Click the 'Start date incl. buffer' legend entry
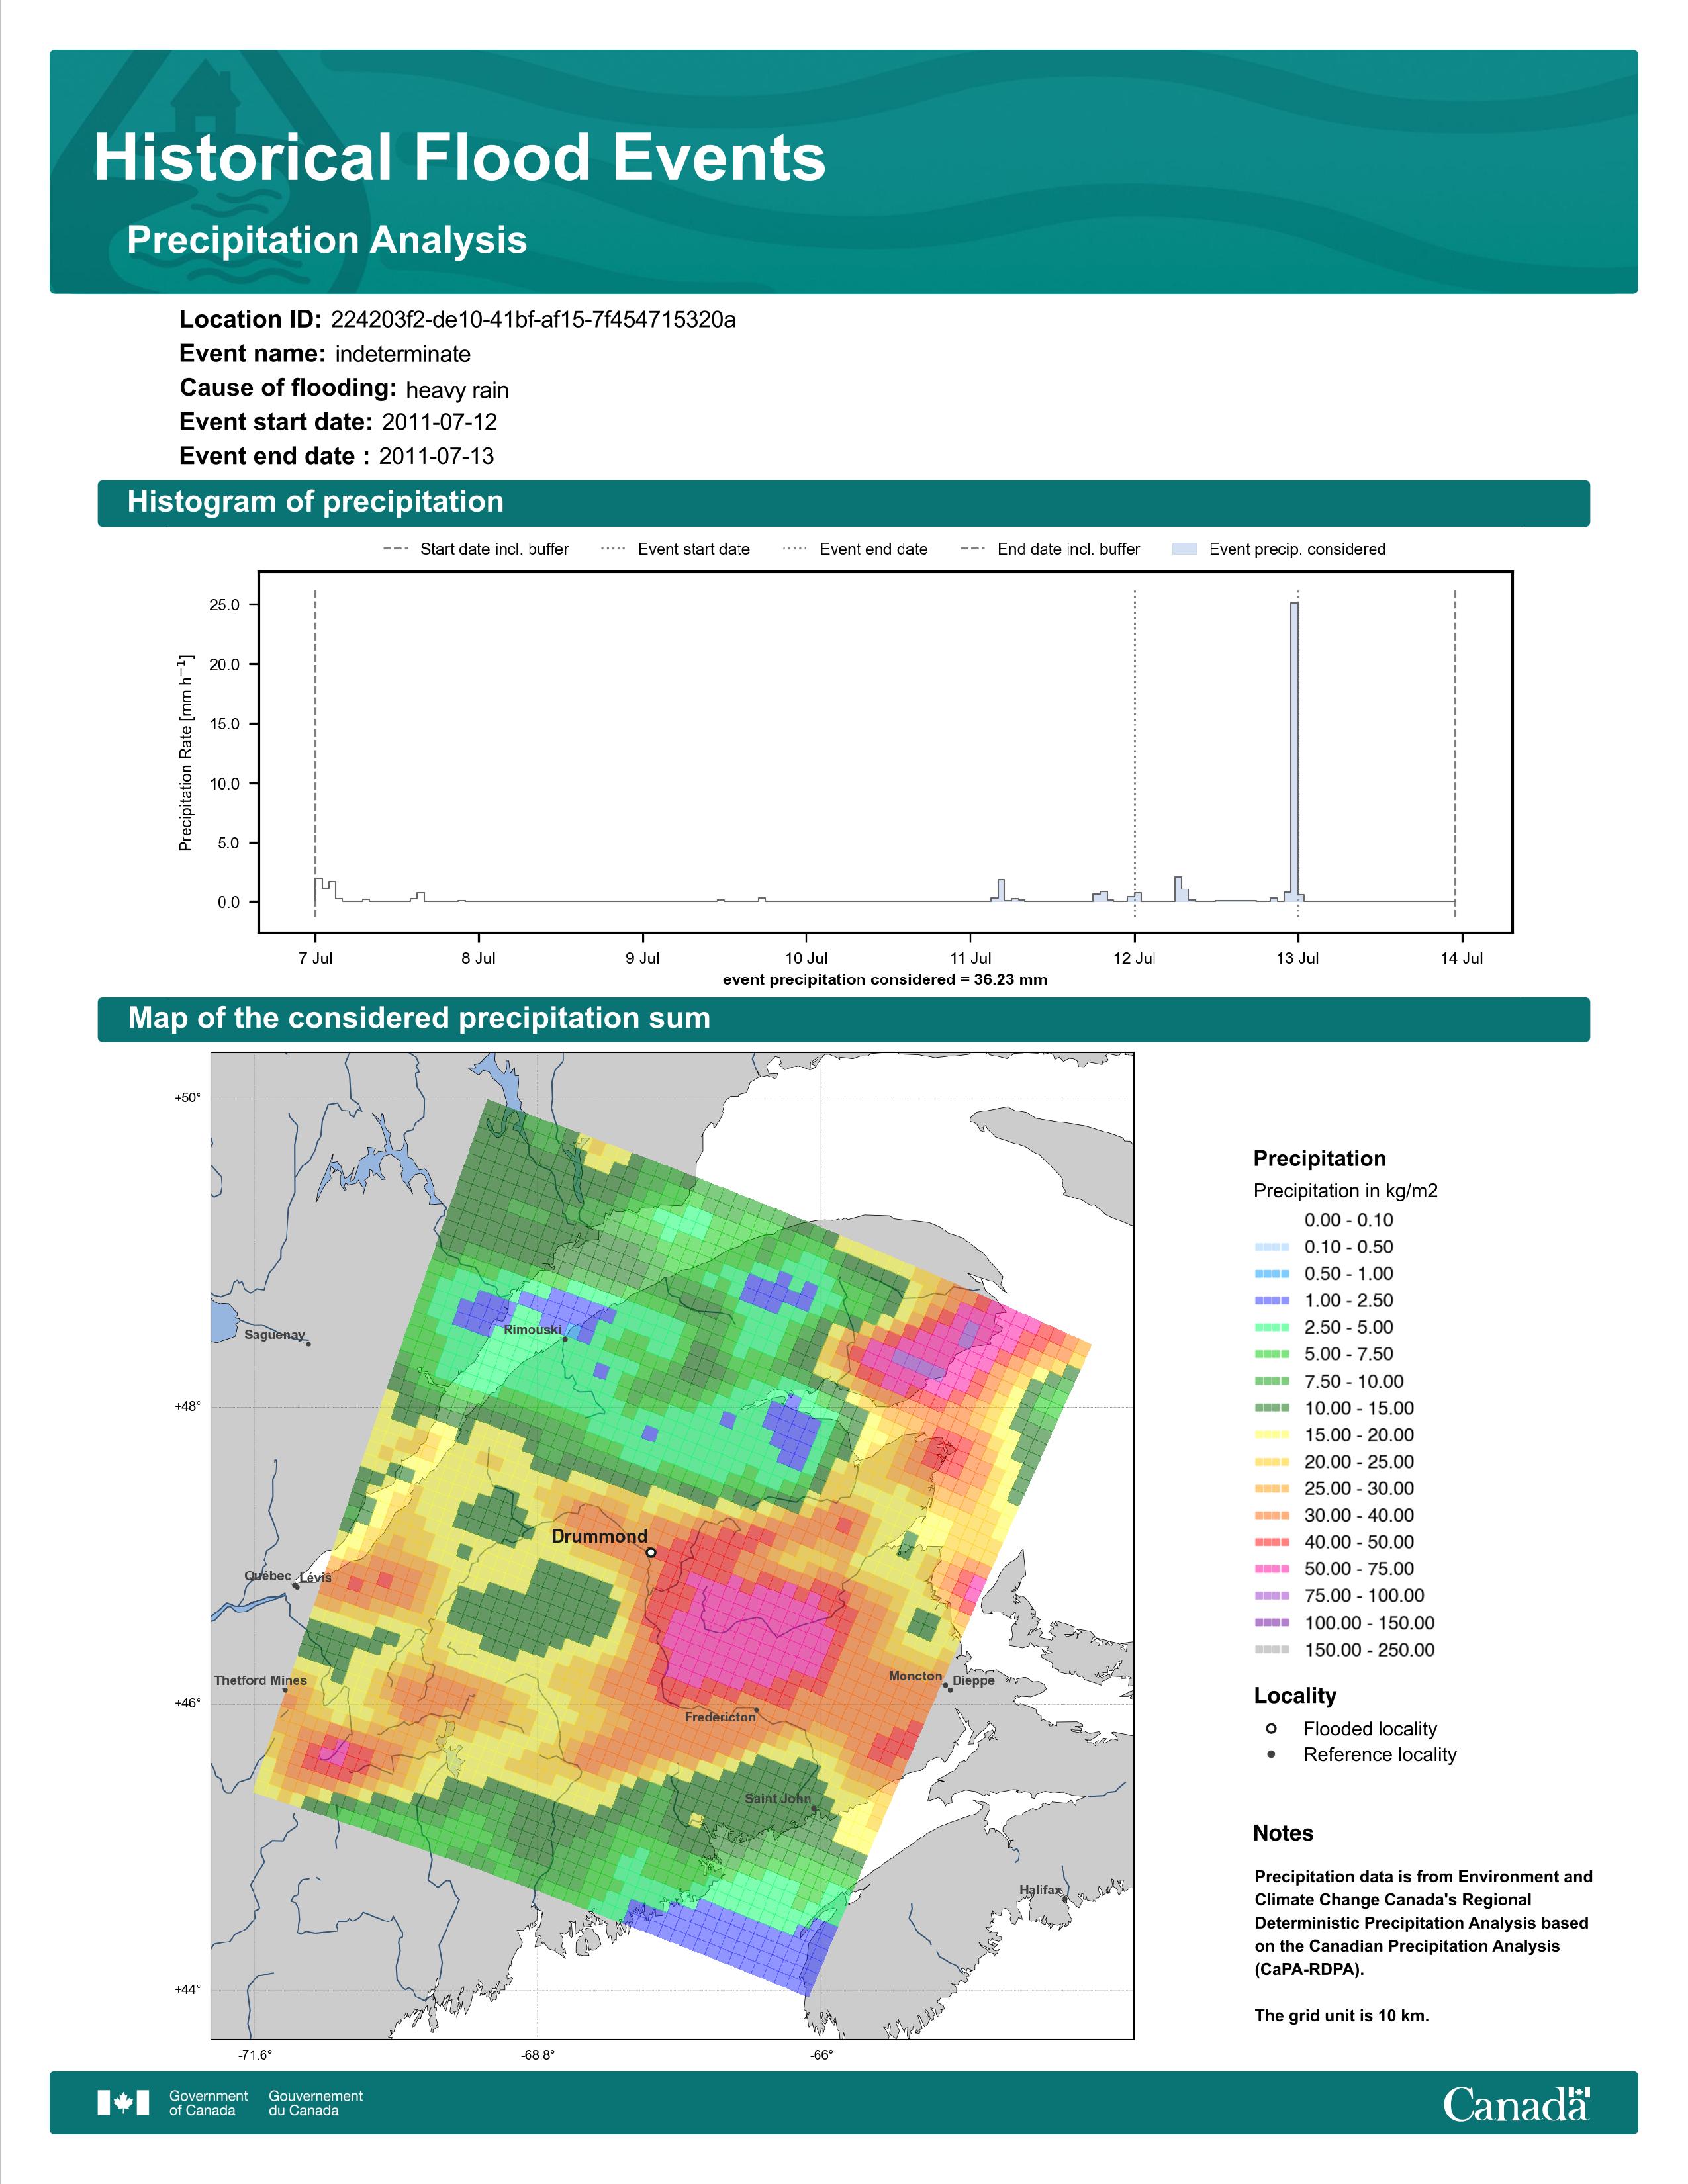The width and height of the screenshot is (1688, 2184). pyautogui.click(x=476, y=549)
